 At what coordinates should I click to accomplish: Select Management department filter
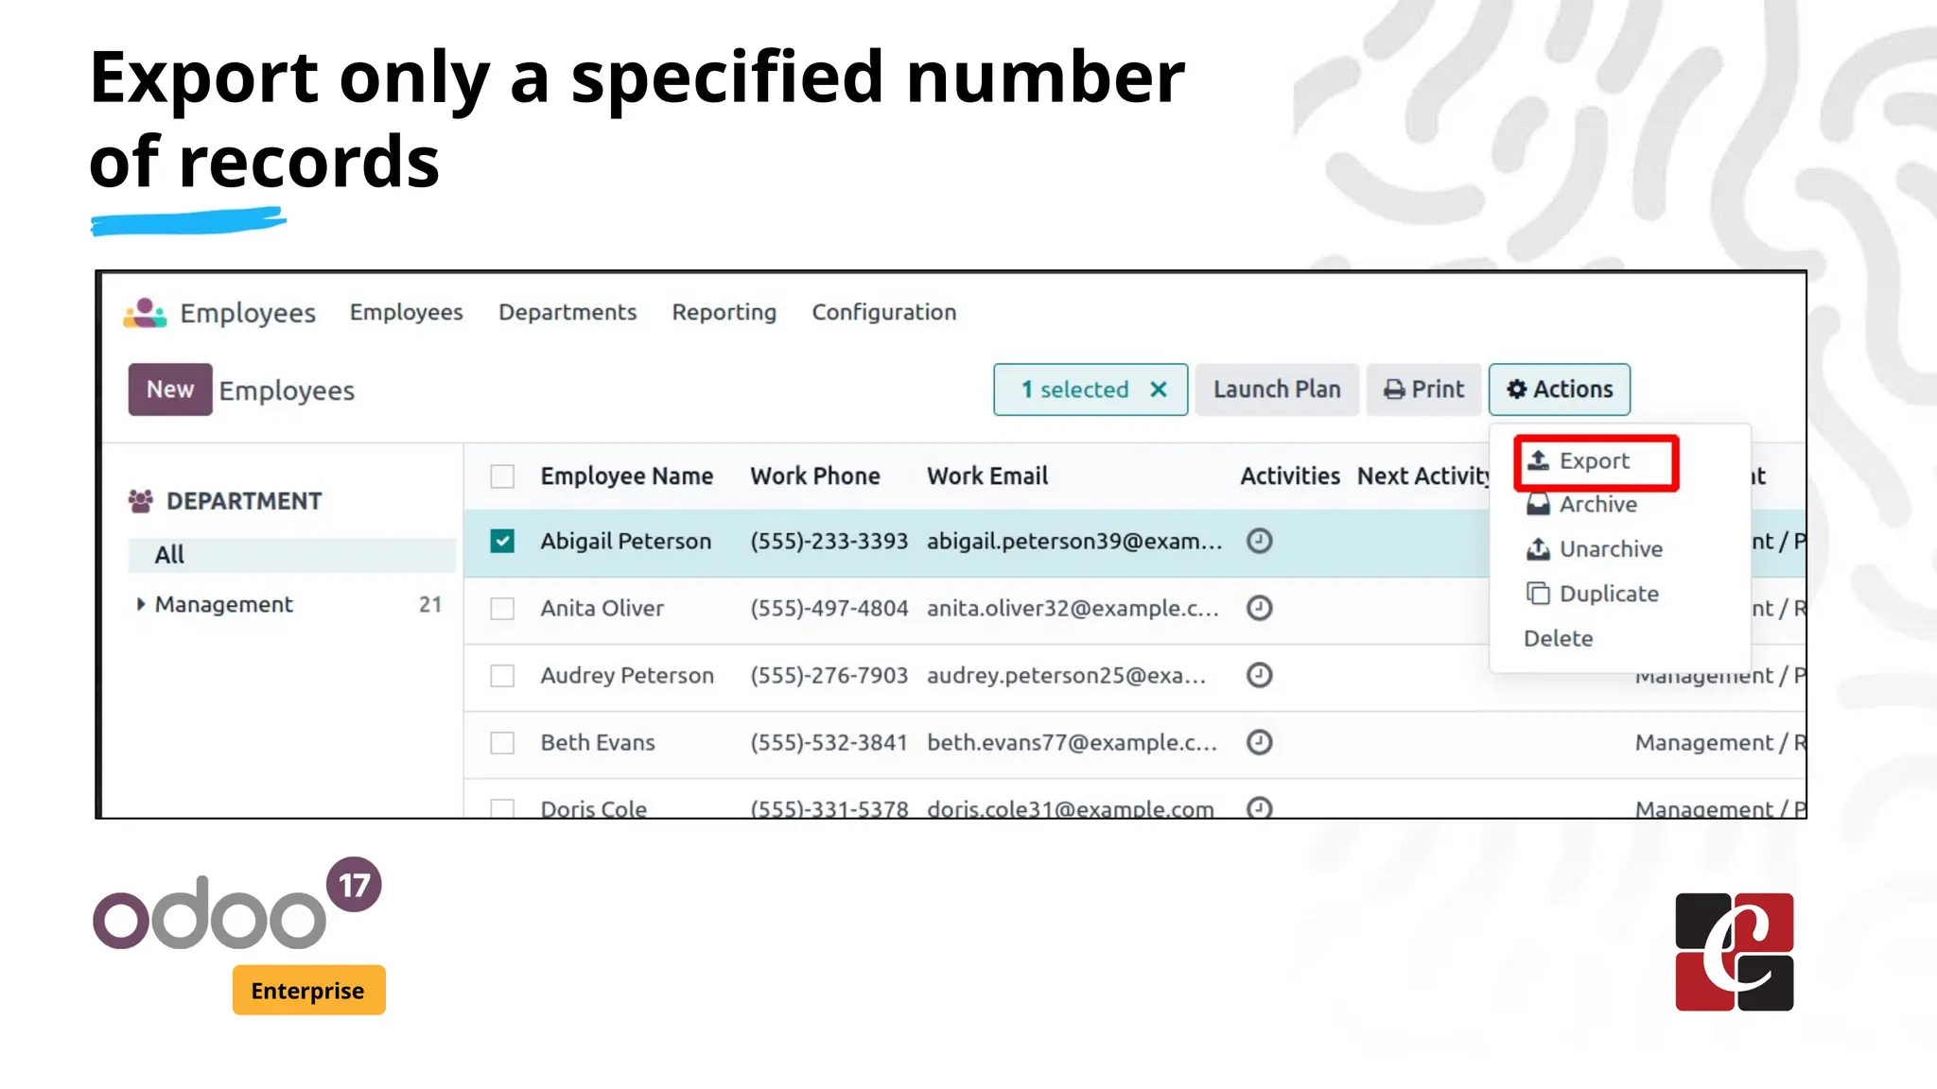(x=224, y=604)
